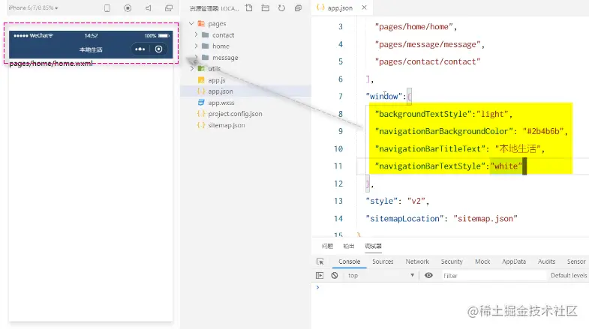Click "sitemapLocation" key on line 14
The image size is (589, 329).
404,219
